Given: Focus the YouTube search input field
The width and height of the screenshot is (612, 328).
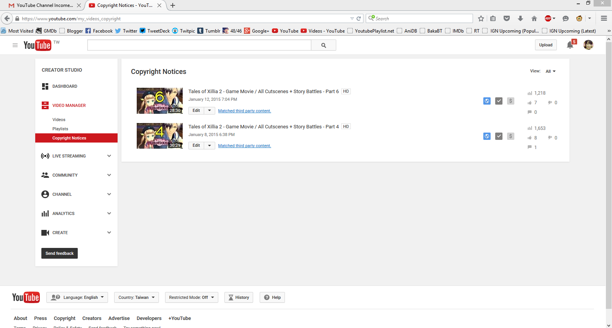Looking at the screenshot, I should coord(199,45).
